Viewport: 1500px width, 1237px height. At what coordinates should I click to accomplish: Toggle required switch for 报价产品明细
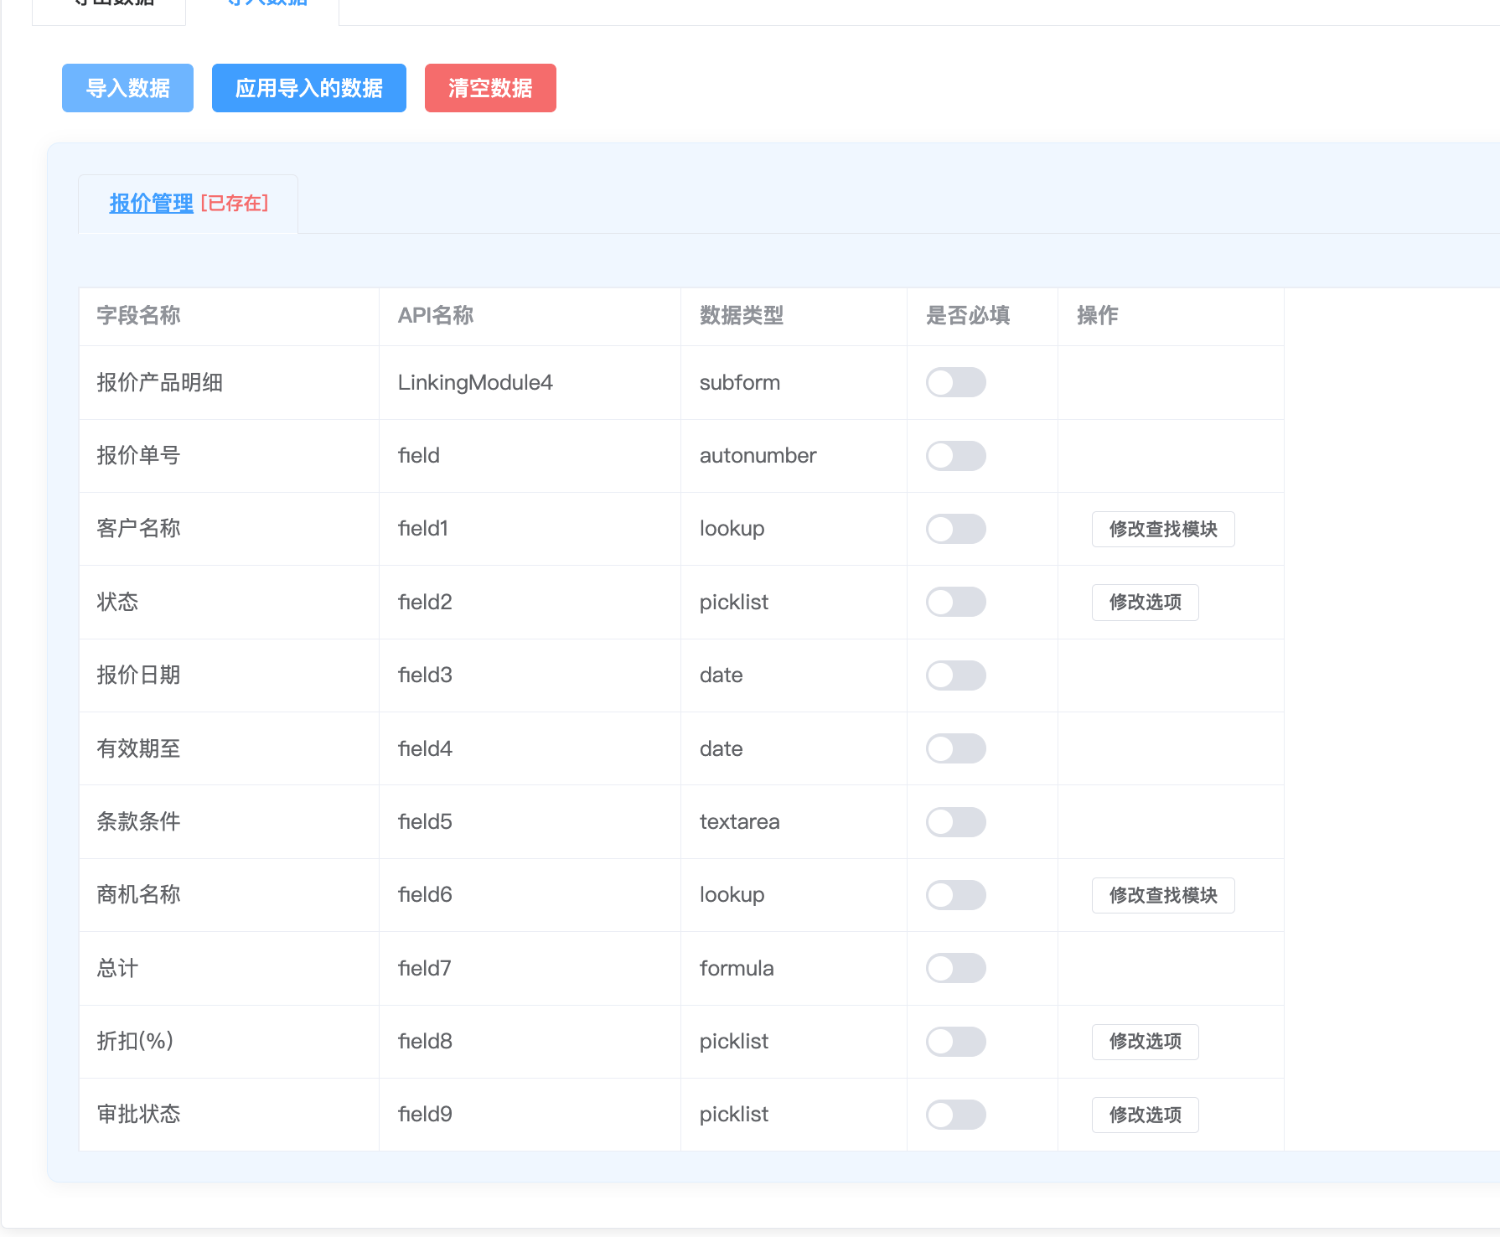(955, 383)
